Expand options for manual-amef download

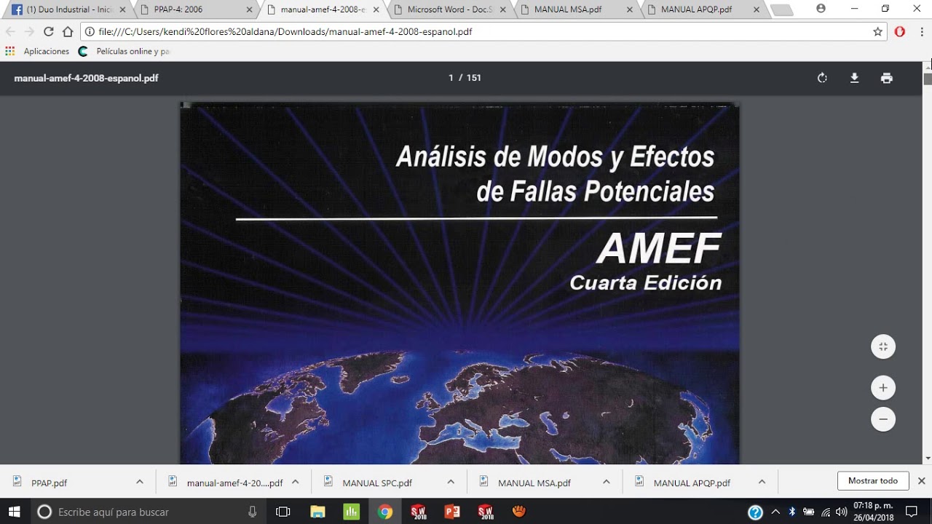295,482
